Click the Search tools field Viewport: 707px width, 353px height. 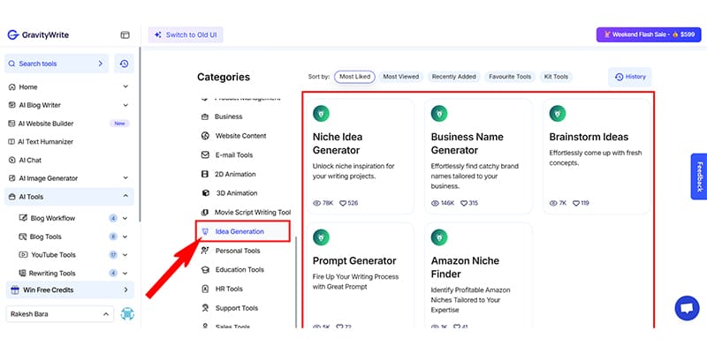click(x=57, y=64)
